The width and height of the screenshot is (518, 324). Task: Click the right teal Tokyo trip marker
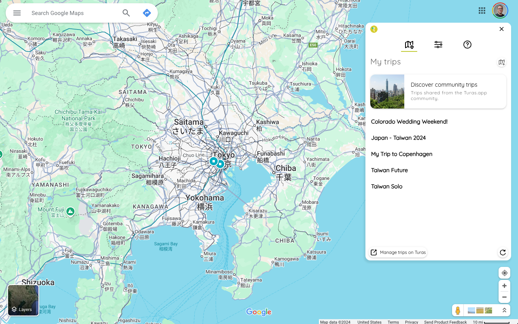point(220,164)
